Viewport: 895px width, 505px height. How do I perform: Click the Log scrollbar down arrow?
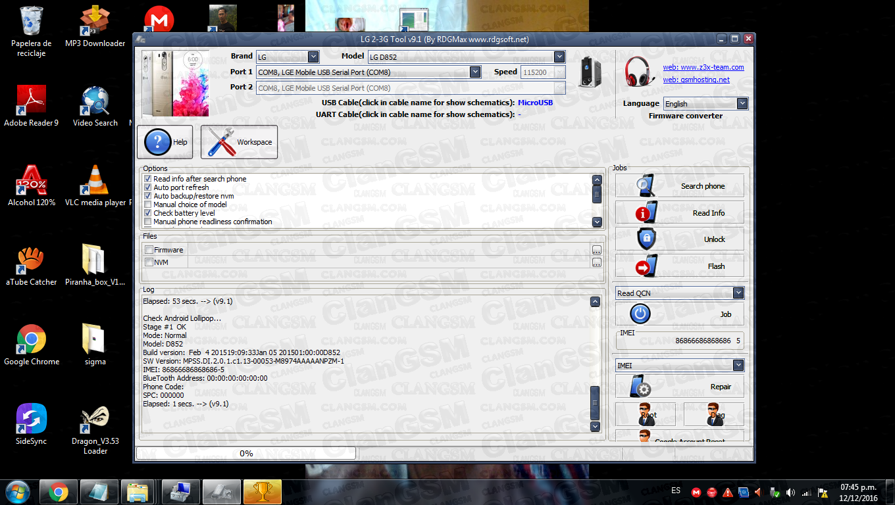595,427
